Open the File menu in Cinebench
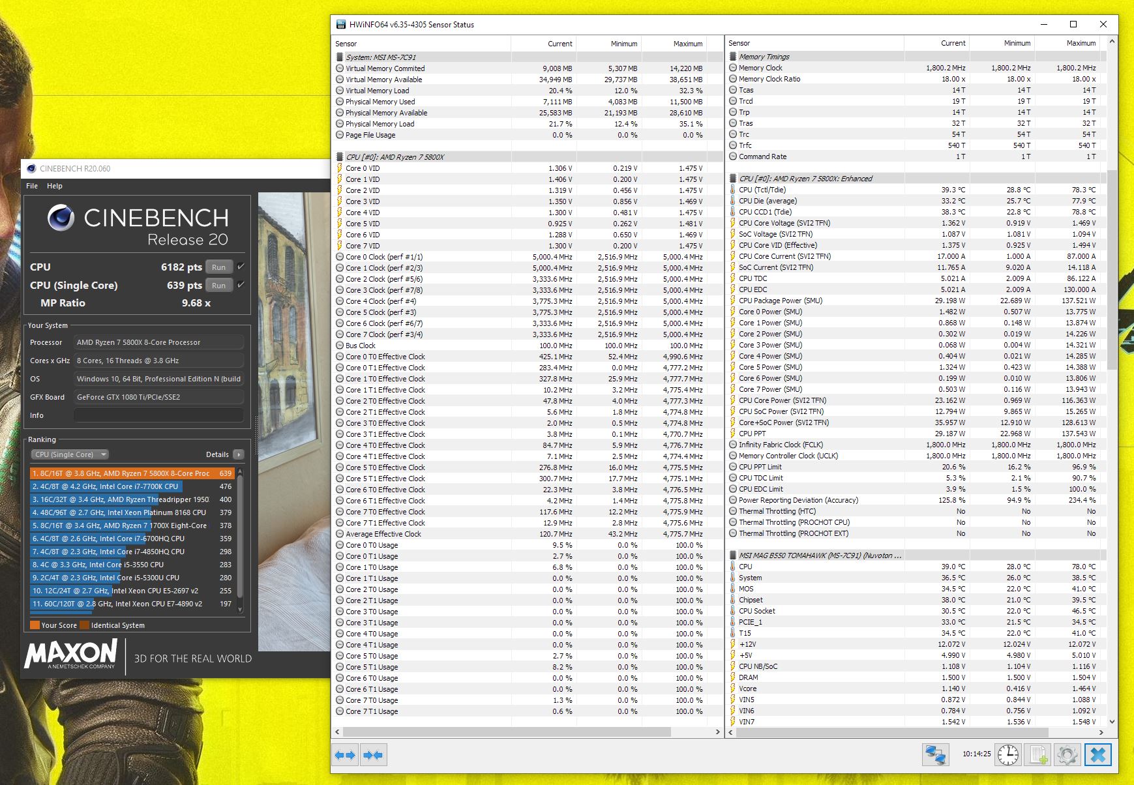Viewport: 1134px width, 785px height. point(32,186)
